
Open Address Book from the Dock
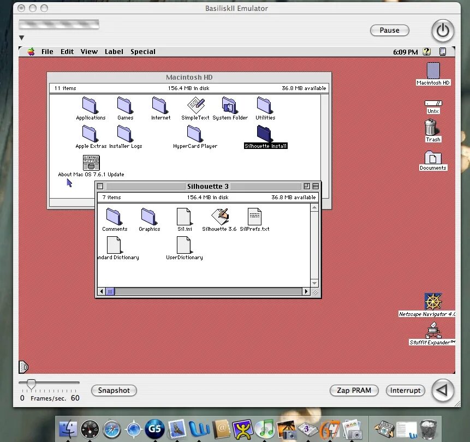221,429
